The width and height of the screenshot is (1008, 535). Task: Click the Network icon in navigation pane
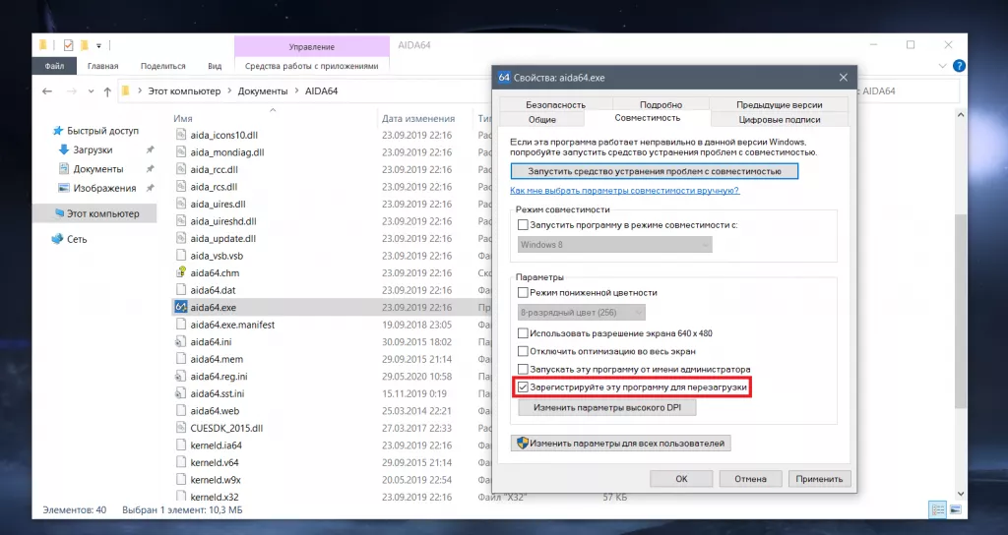[57, 239]
